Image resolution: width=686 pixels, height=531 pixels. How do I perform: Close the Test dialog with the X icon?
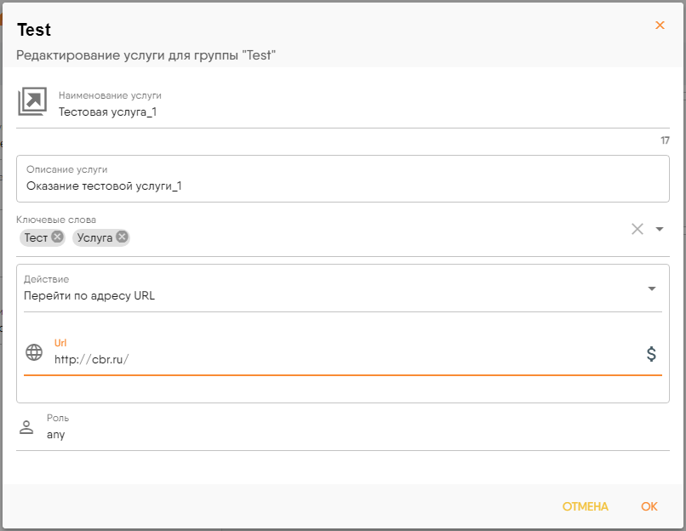click(660, 26)
